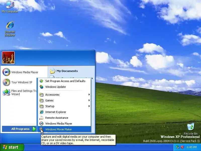Click the Windows Media Player icon in Start menu
201x151 pixels.
[x=6, y=72]
